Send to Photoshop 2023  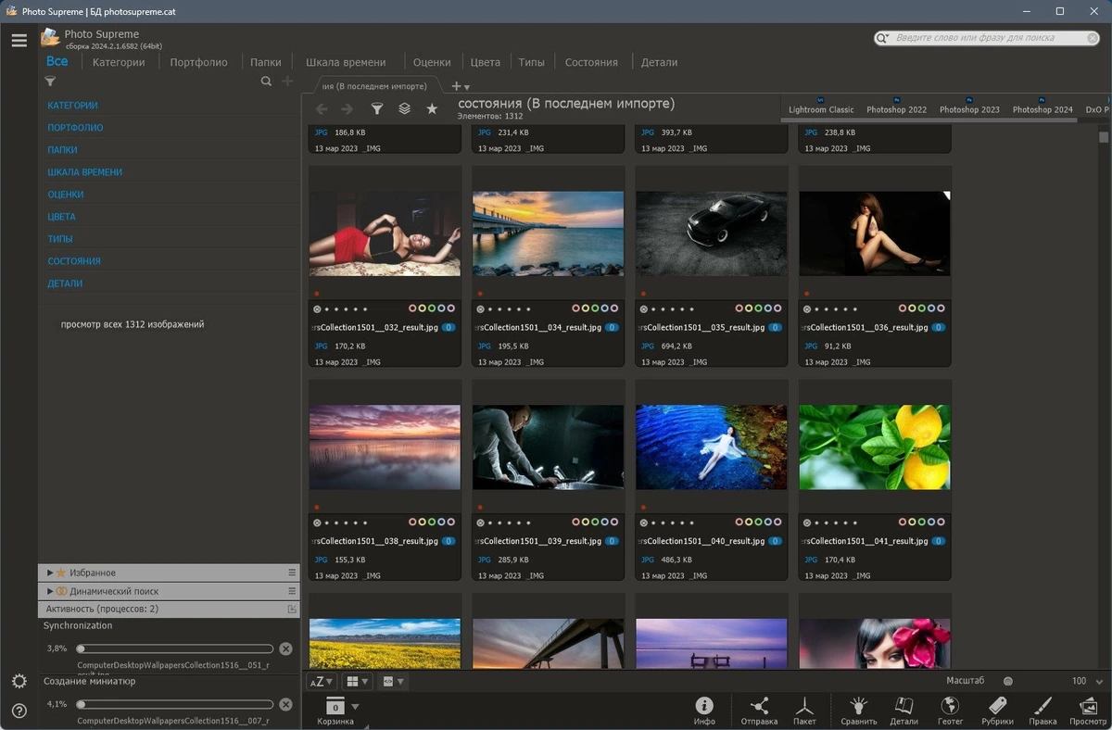(969, 106)
